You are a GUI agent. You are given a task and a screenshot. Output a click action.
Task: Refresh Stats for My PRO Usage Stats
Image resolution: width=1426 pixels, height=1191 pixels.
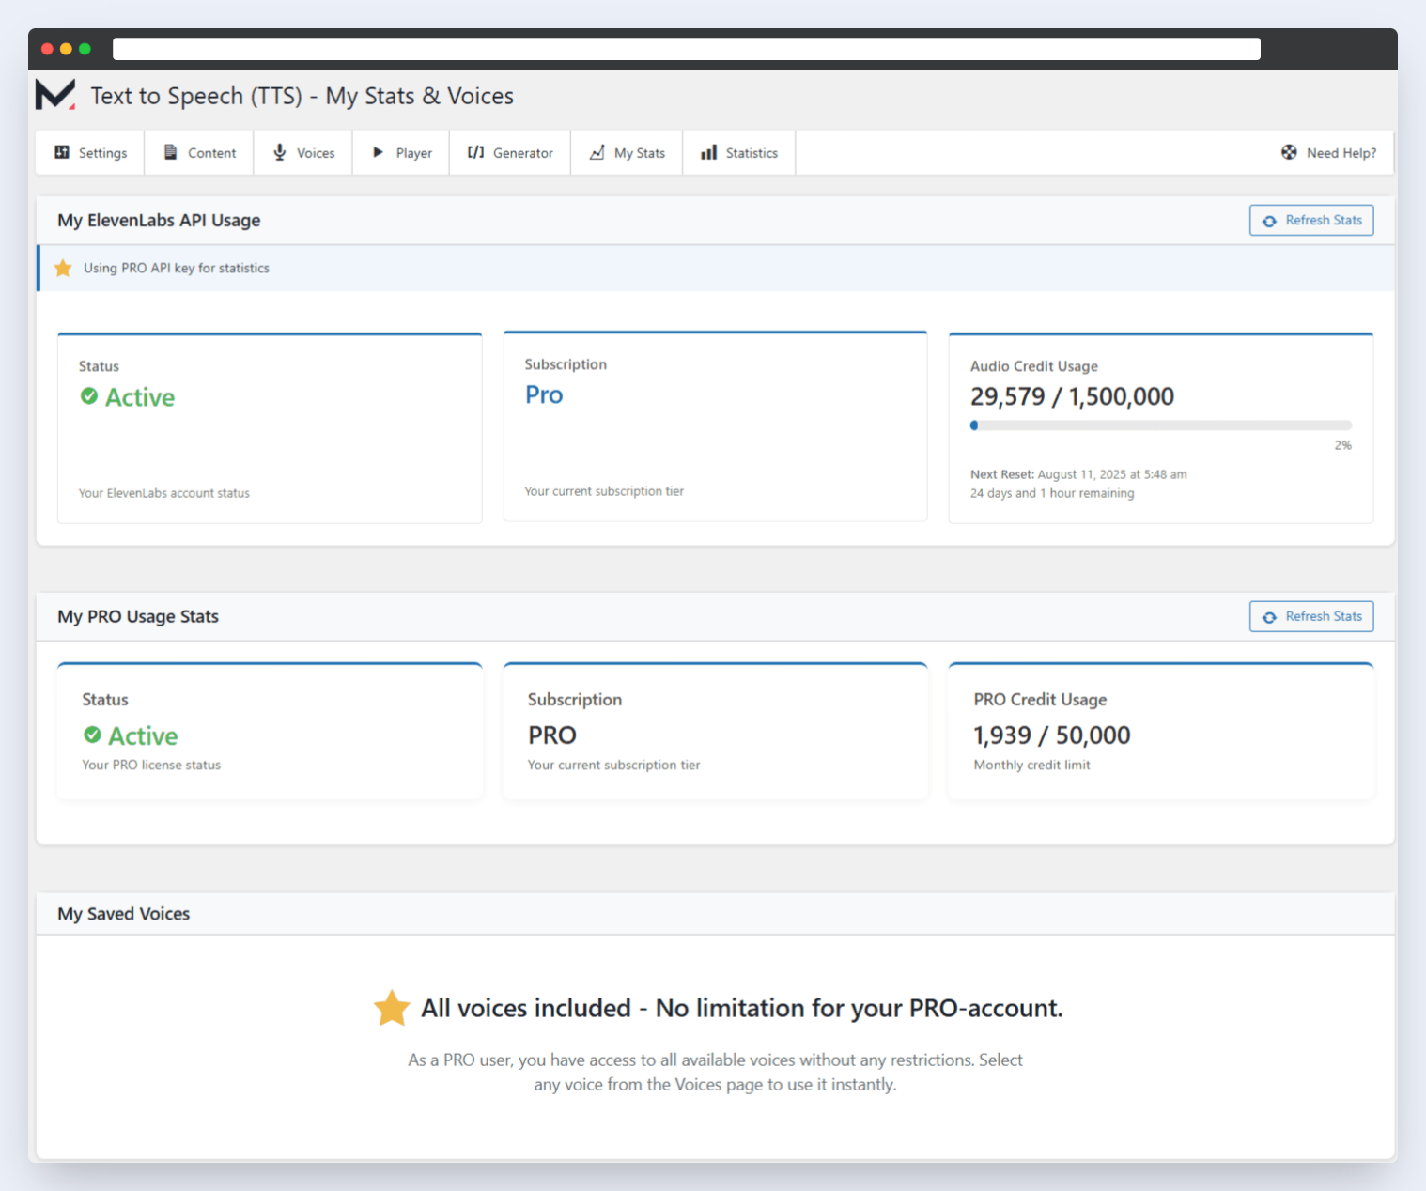(1311, 616)
